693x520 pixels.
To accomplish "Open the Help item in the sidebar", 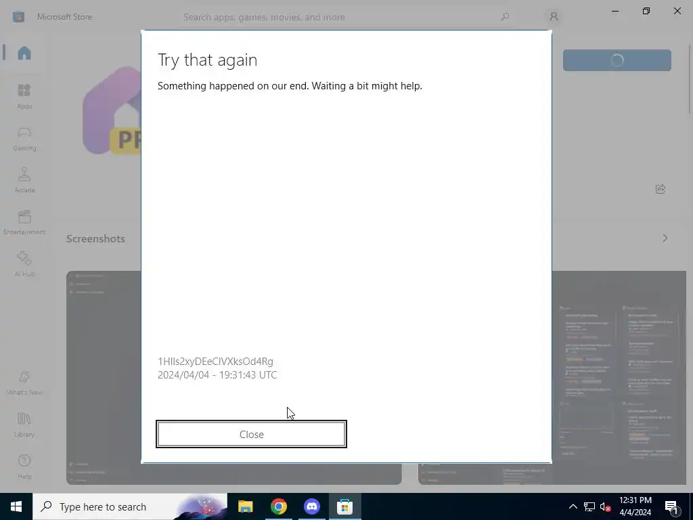I will pos(24,467).
